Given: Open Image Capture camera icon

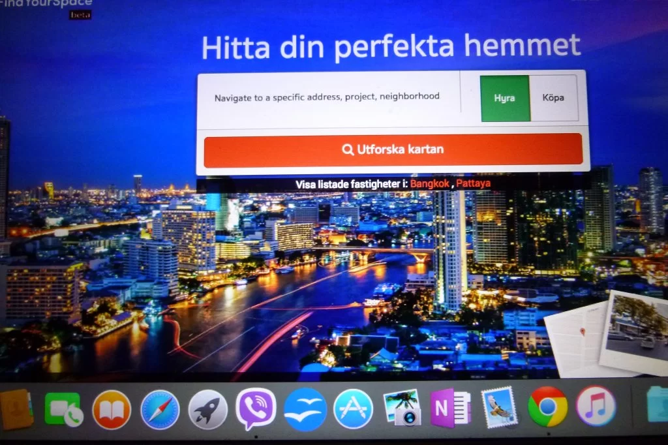Looking at the screenshot, I should (x=402, y=409).
